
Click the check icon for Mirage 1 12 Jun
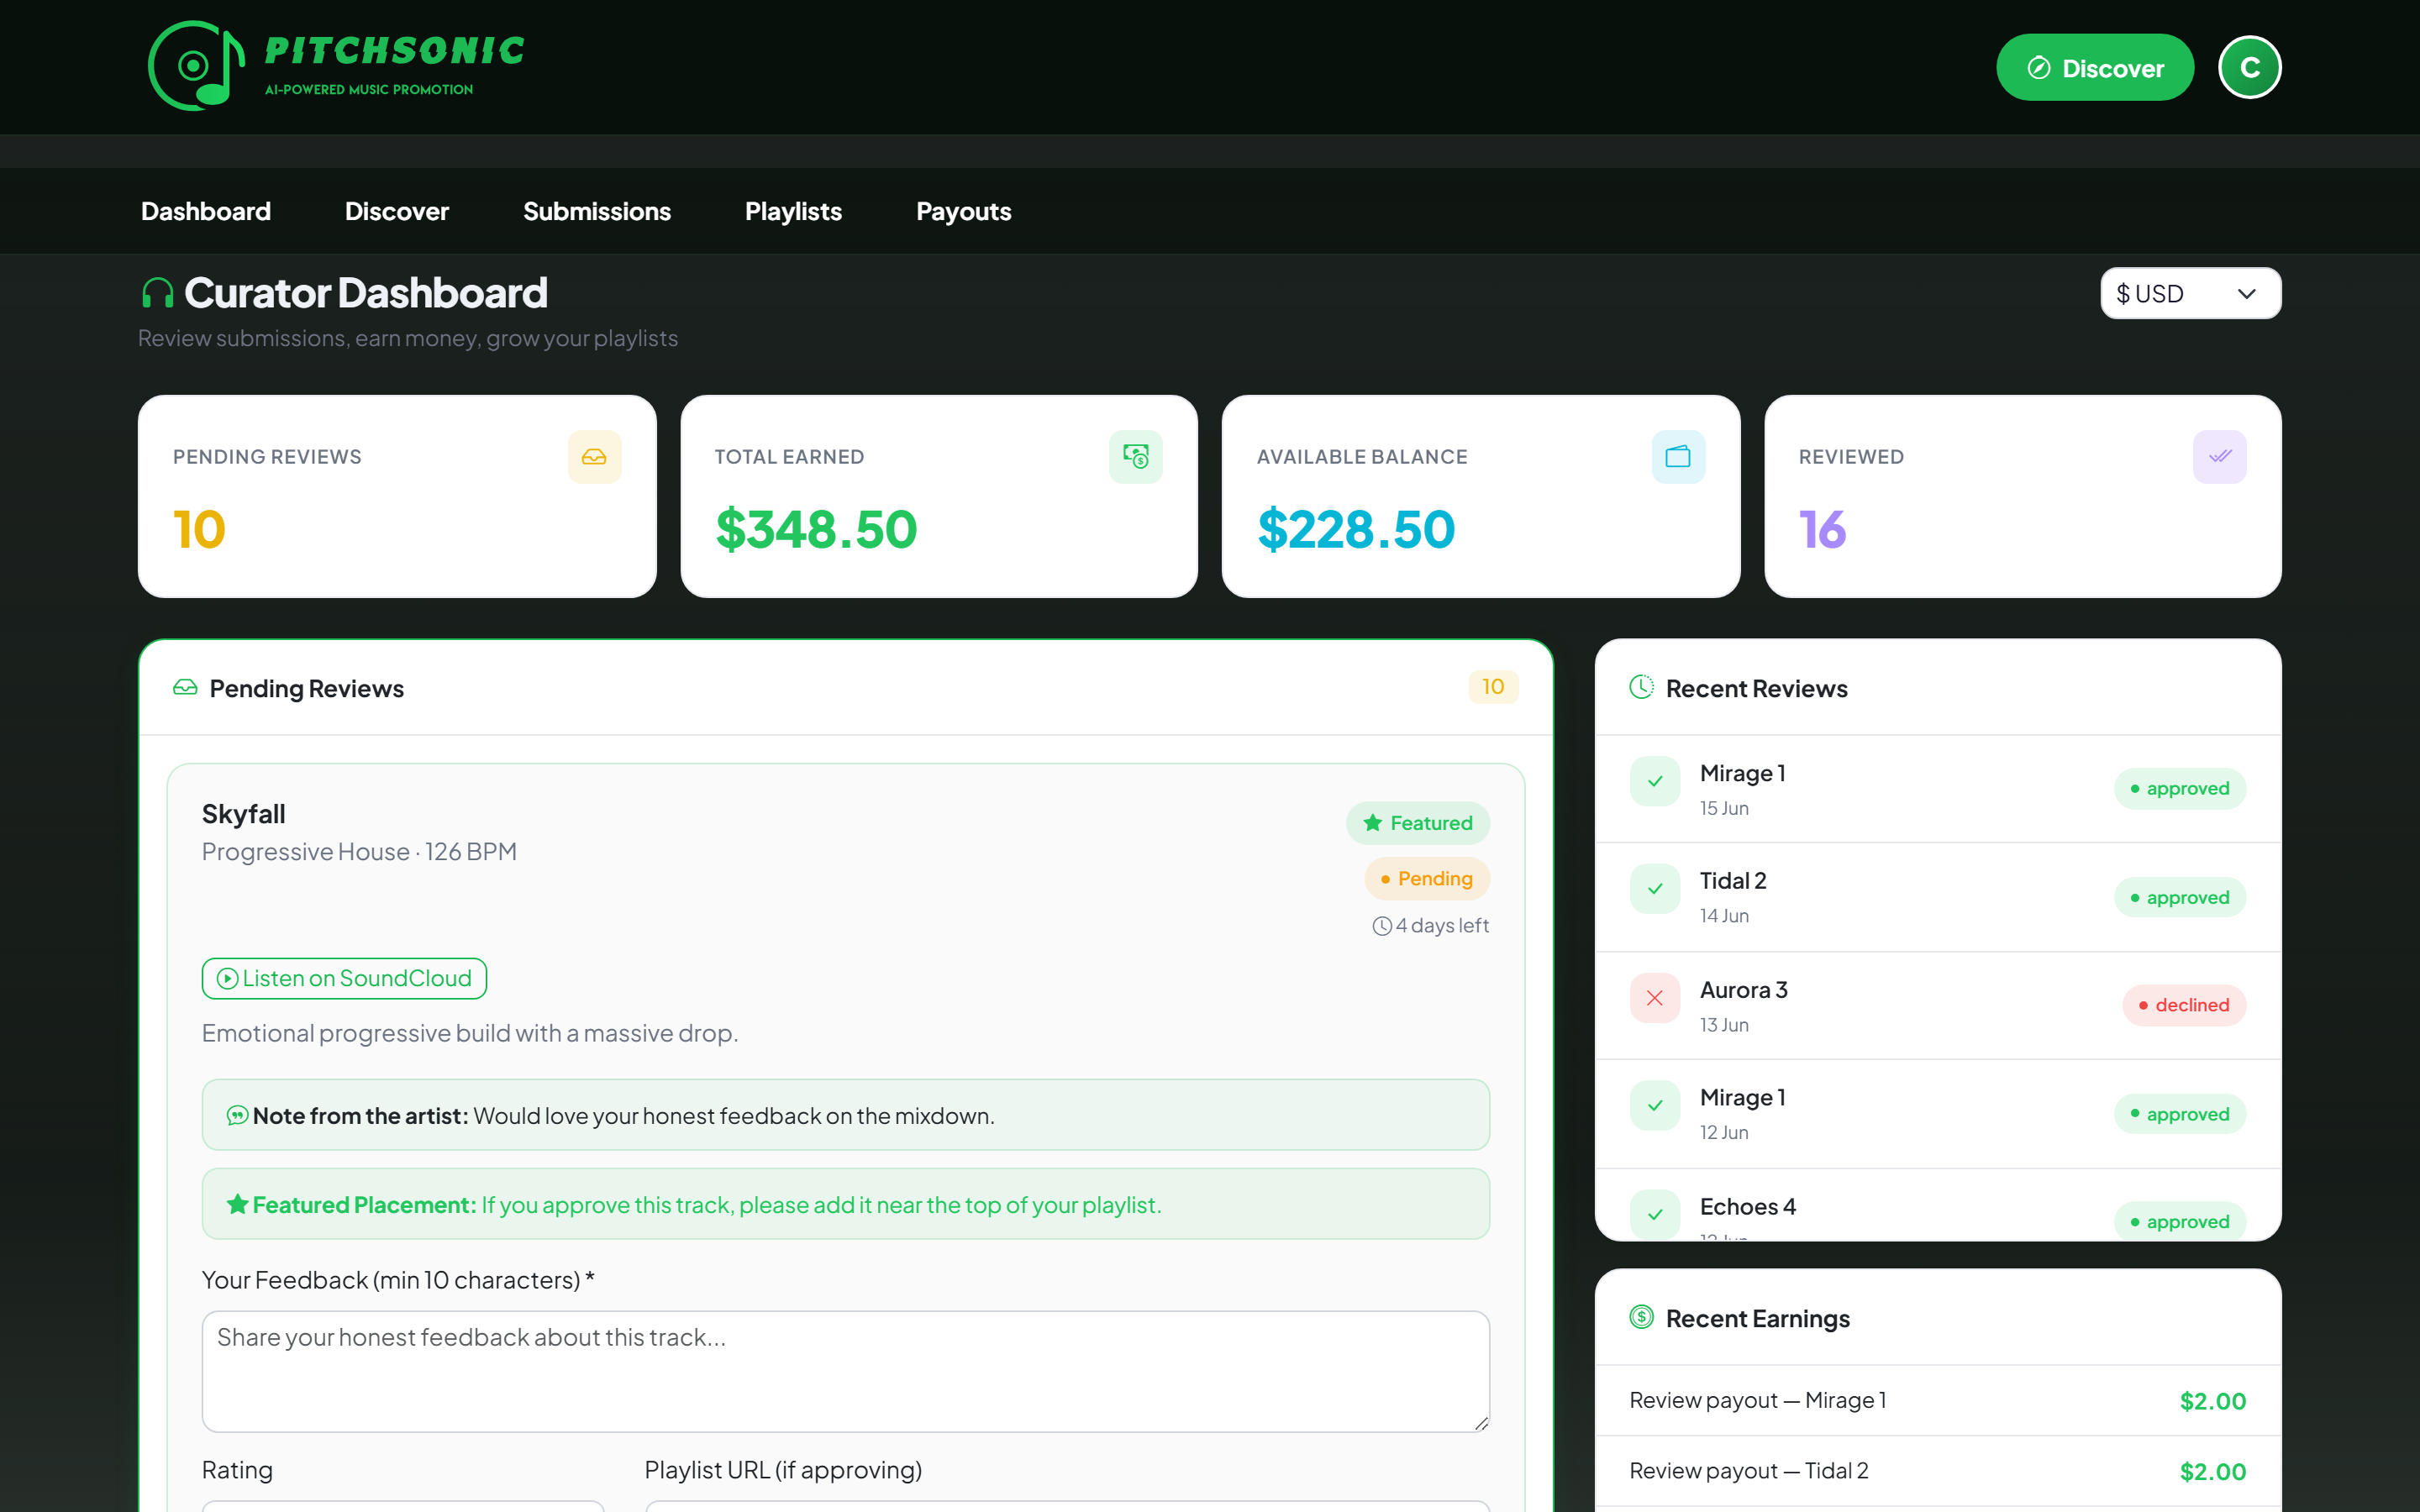(1655, 1106)
